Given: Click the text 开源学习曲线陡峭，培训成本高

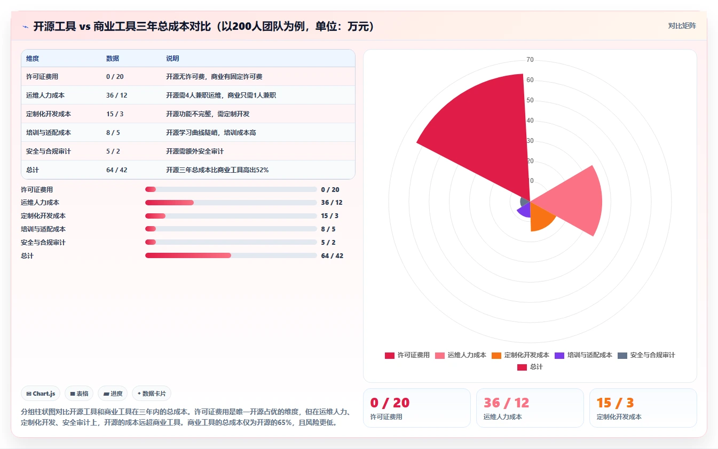Looking at the screenshot, I should pos(211,133).
